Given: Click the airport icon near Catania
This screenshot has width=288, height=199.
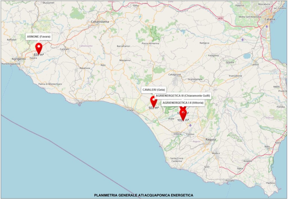Looking at the screenshot, I should point(267,26).
